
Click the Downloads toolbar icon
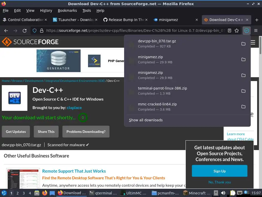click(246, 31)
